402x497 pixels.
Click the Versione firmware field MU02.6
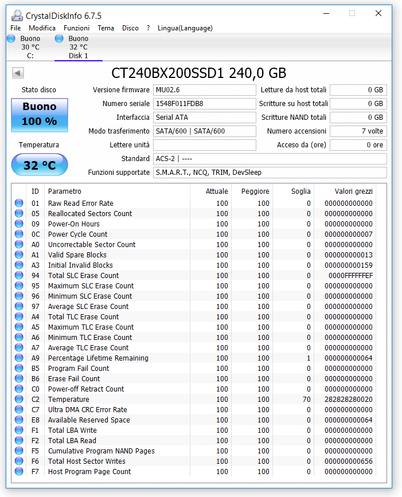pyautogui.click(x=205, y=89)
